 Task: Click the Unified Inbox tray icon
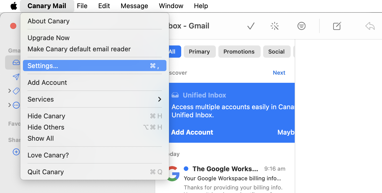point(175,95)
